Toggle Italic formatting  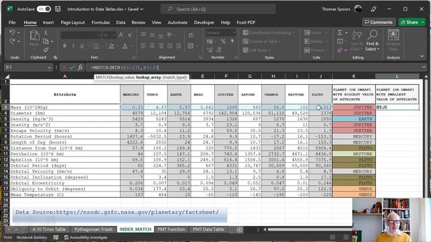[73, 46]
